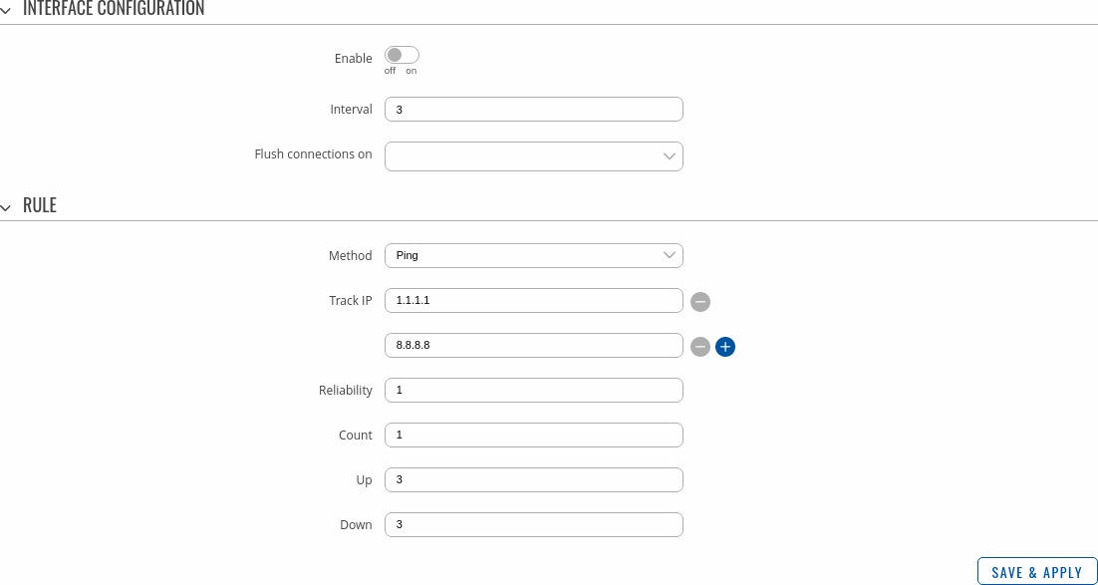
Task: Click the Save & Apply button
Action: point(1036,572)
